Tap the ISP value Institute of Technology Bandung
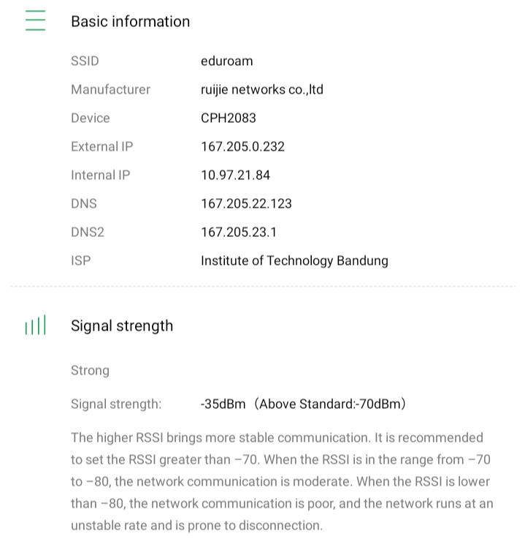The image size is (525, 550). tap(294, 260)
